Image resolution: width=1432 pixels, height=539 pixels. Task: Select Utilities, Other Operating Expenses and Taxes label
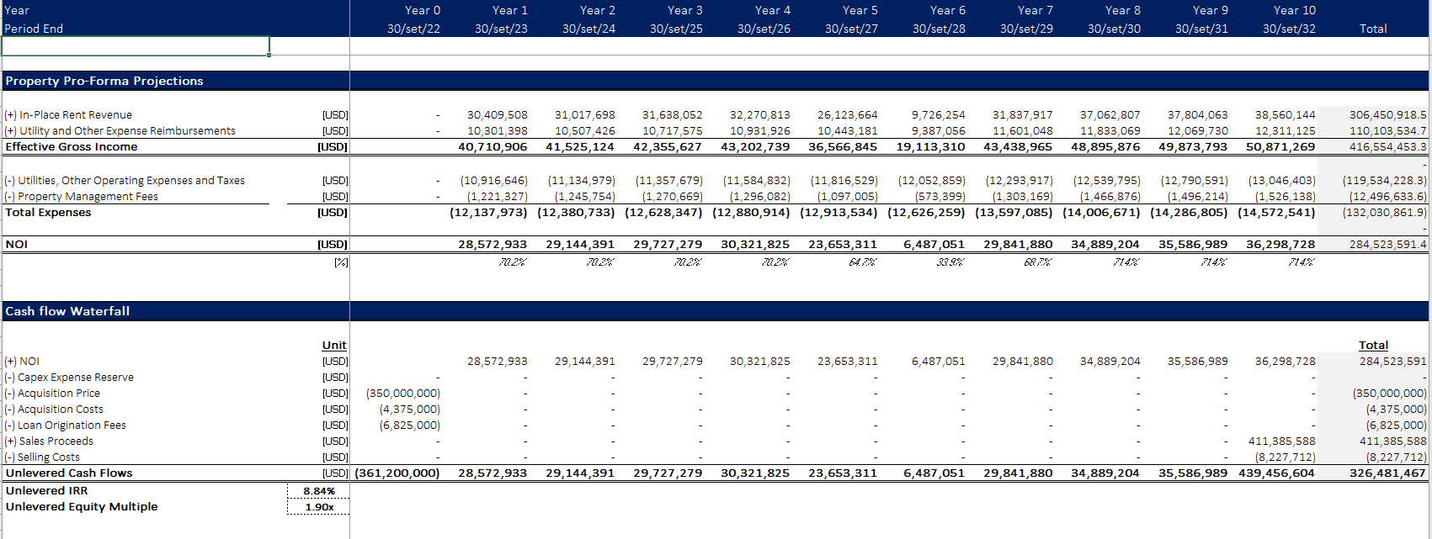(125, 181)
